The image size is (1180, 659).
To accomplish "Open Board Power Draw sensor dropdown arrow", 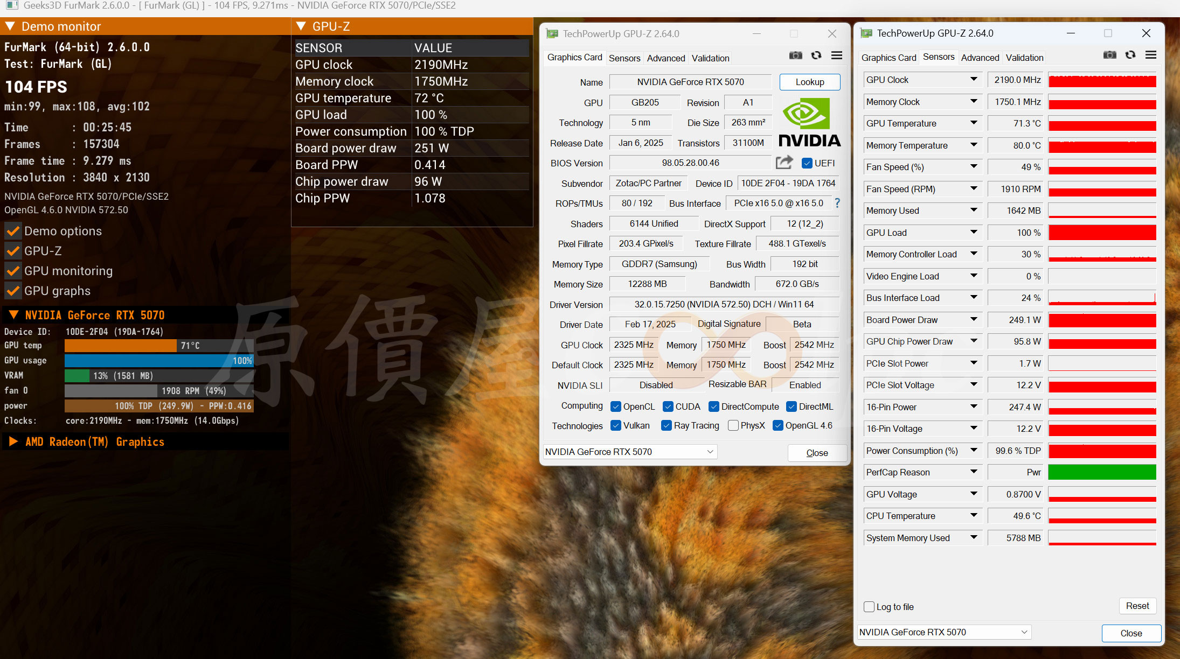I will point(974,319).
